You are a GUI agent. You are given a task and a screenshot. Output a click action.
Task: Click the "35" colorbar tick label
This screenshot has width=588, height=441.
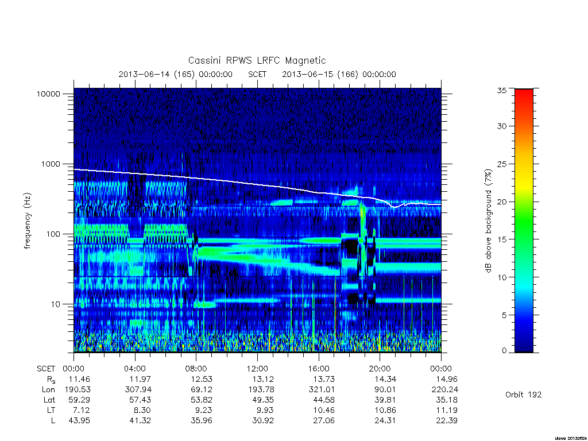pyautogui.click(x=502, y=90)
